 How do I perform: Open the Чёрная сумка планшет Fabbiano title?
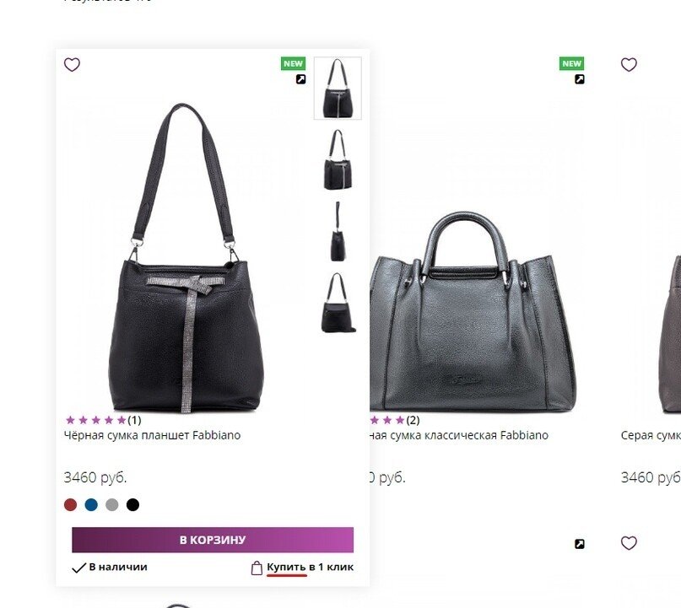click(152, 435)
